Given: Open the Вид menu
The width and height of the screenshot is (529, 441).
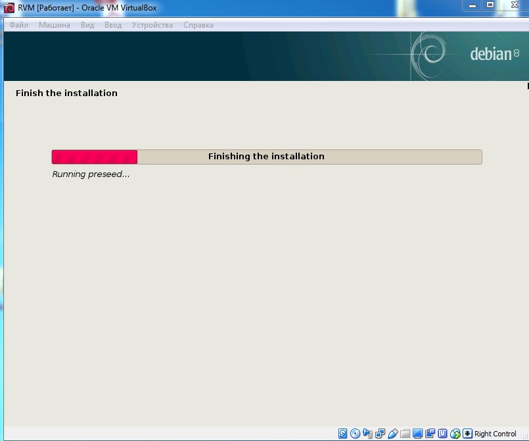Looking at the screenshot, I should [87, 25].
